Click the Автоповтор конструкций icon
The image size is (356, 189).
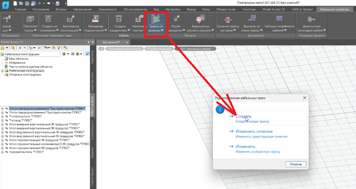pos(70,19)
